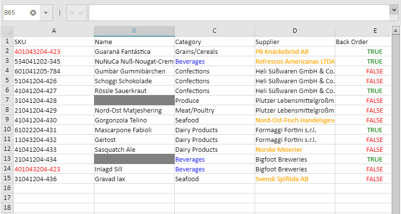Select the Inlagd Sill cell
The image size is (401, 214).
point(134,169)
